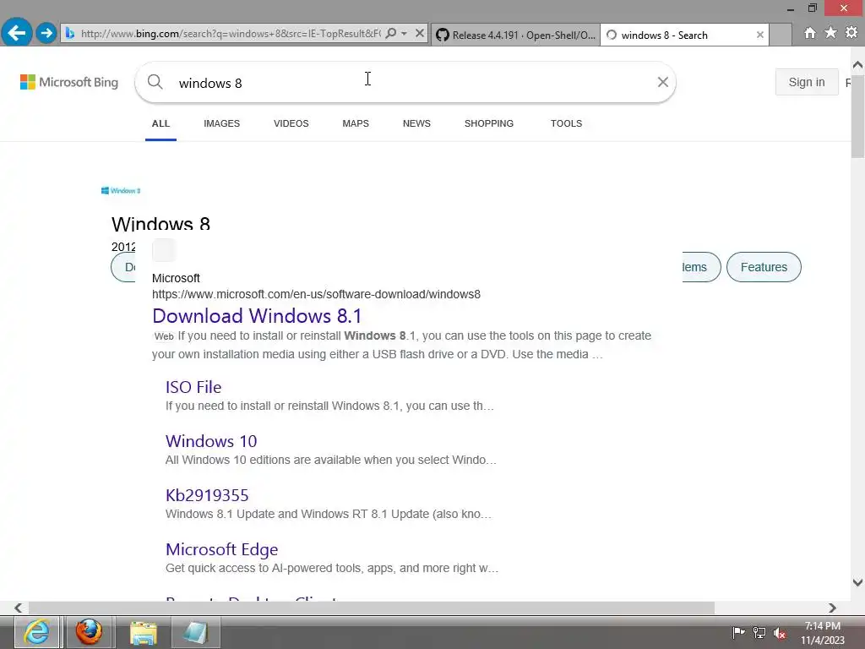Switch to the VIDEOS tab
Image resolution: width=865 pixels, height=649 pixels.
coord(291,123)
